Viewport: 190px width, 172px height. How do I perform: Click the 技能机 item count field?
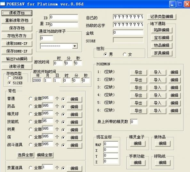48,121
